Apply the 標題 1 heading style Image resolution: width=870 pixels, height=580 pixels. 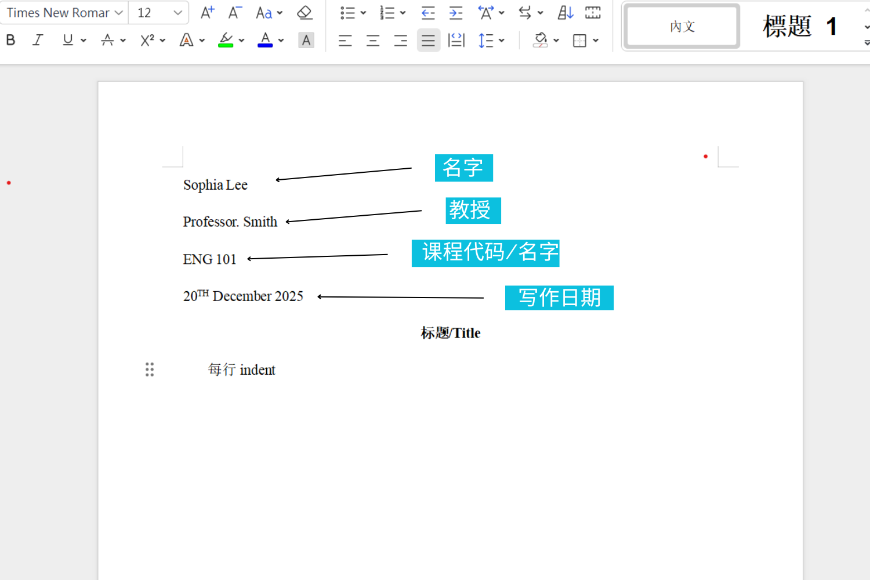pyautogui.click(x=799, y=27)
